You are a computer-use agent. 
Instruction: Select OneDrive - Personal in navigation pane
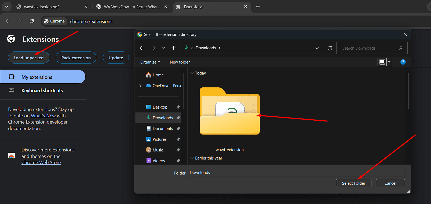163,86
